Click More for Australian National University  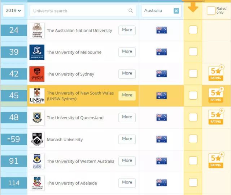point(127,30)
